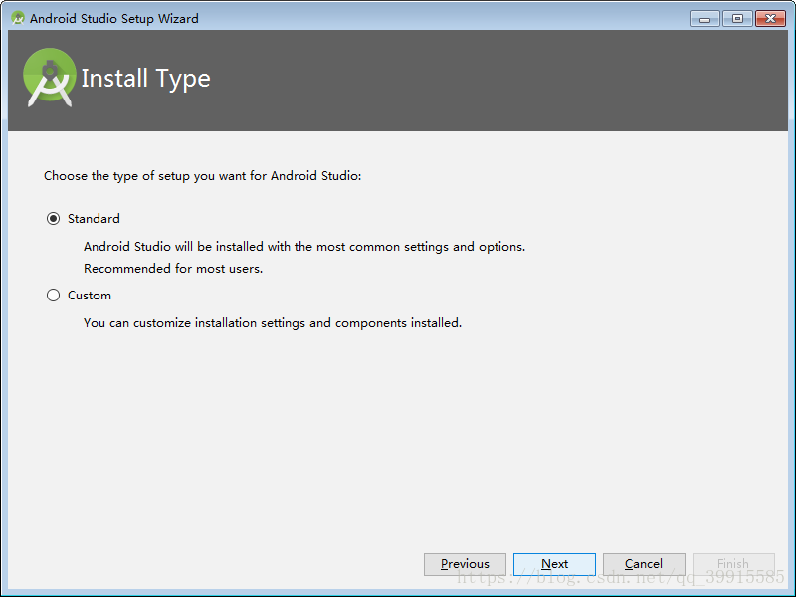Return to the Previous wizard page
This screenshot has height=597, width=796.
pyautogui.click(x=465, y=564)
